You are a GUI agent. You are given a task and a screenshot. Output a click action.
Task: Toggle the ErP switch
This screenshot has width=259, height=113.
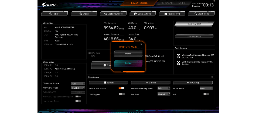[206, 94]
